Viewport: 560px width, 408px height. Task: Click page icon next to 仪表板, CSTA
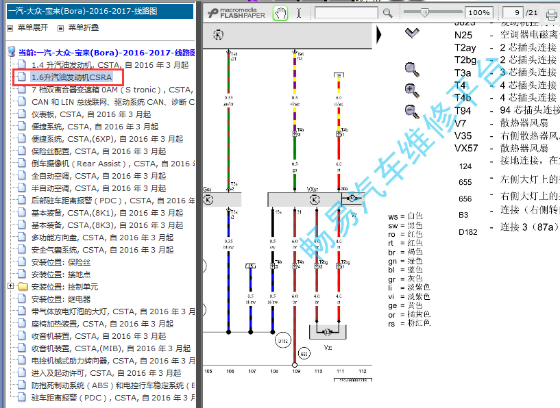coord(22,114)
